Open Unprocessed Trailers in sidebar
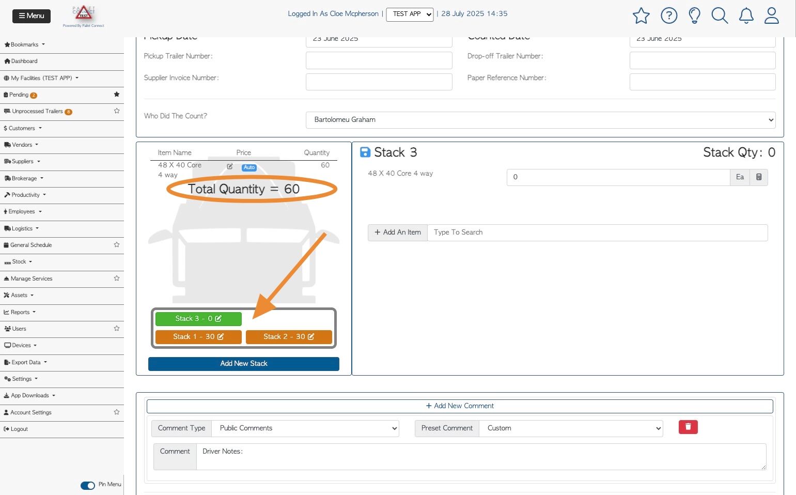The image size is (796, 495). 38,111
